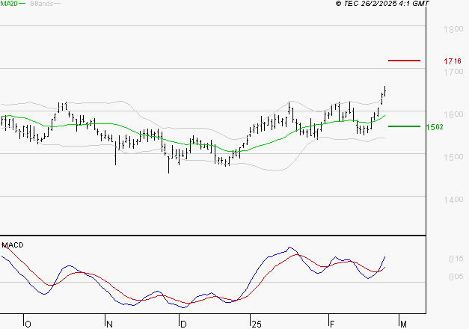The height and width of the screenshot is (329, 469).
Task: Click the 1400 price axis label
Action: pyautogui.click(x=453, y=200)
